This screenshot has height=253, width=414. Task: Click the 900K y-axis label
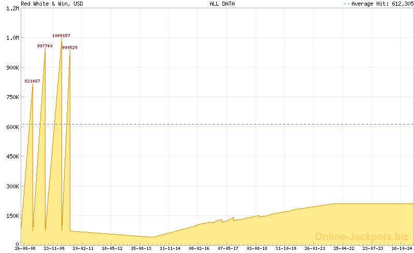pos(12,68)
